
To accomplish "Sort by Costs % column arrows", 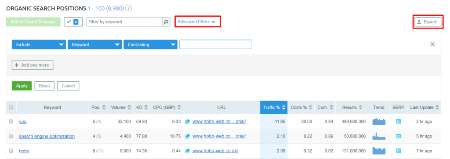I will pyautogui.click(x=311, y=108).
